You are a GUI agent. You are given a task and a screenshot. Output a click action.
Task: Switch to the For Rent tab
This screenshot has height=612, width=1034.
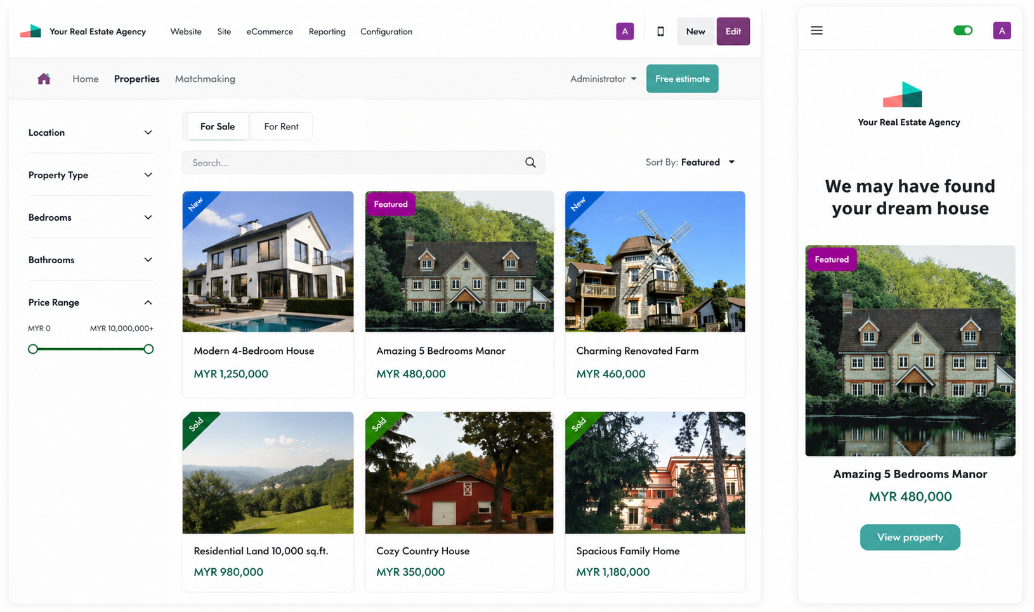click(281, 127)
